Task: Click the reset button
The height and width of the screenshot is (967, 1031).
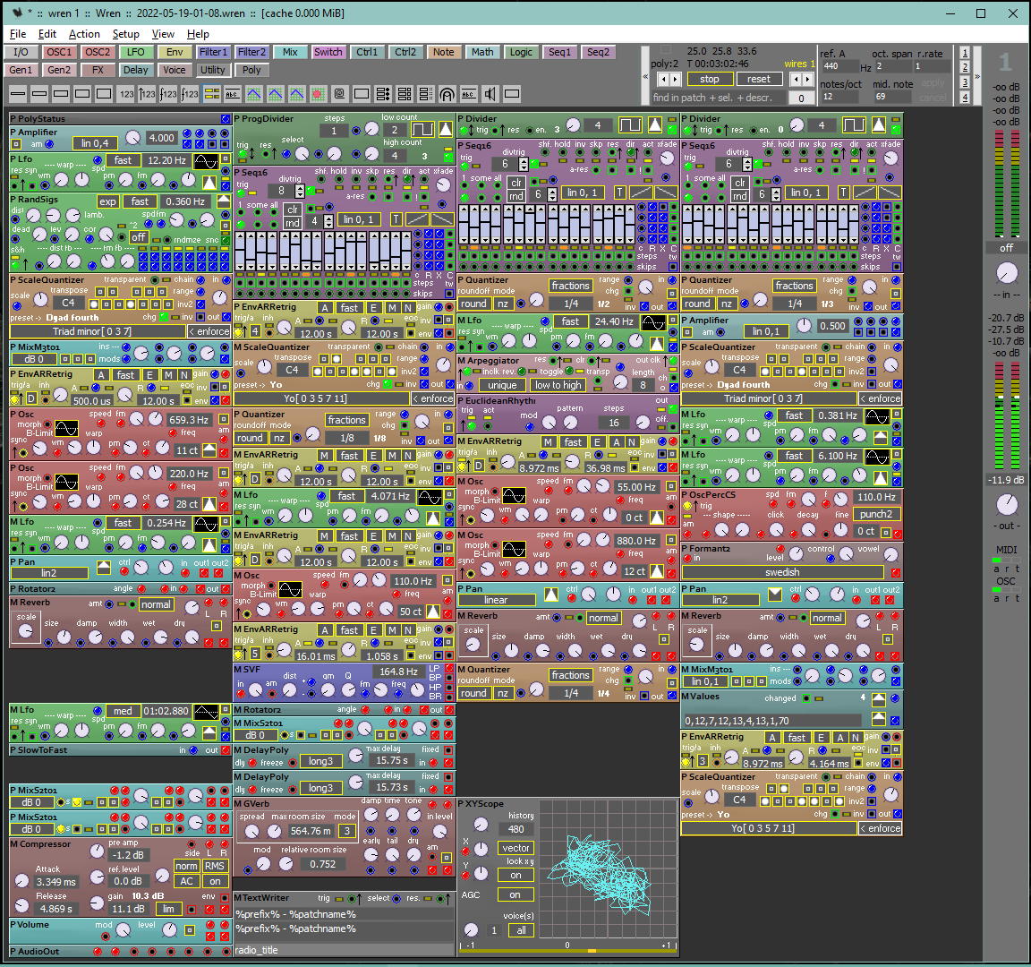Action: coord(759,79)
